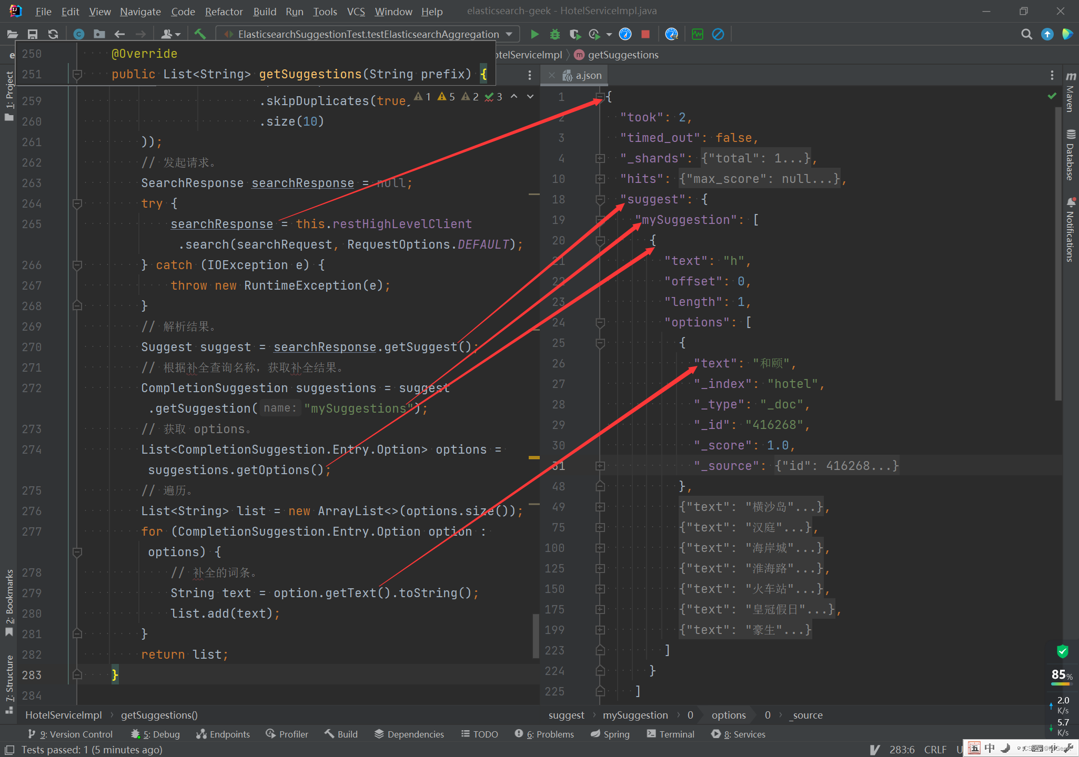Click the Build project hammer icon
Screen dimensions: 1079x757
point(199,34)
